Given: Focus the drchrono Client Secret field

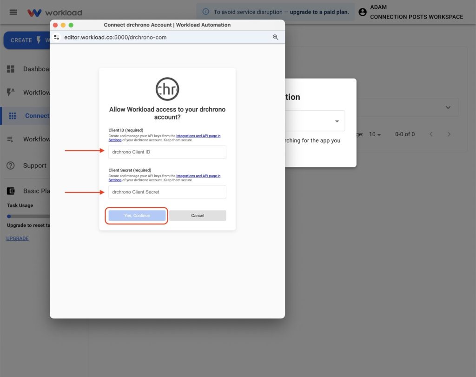Looking at the screenshot, I should tap(167, 192).
